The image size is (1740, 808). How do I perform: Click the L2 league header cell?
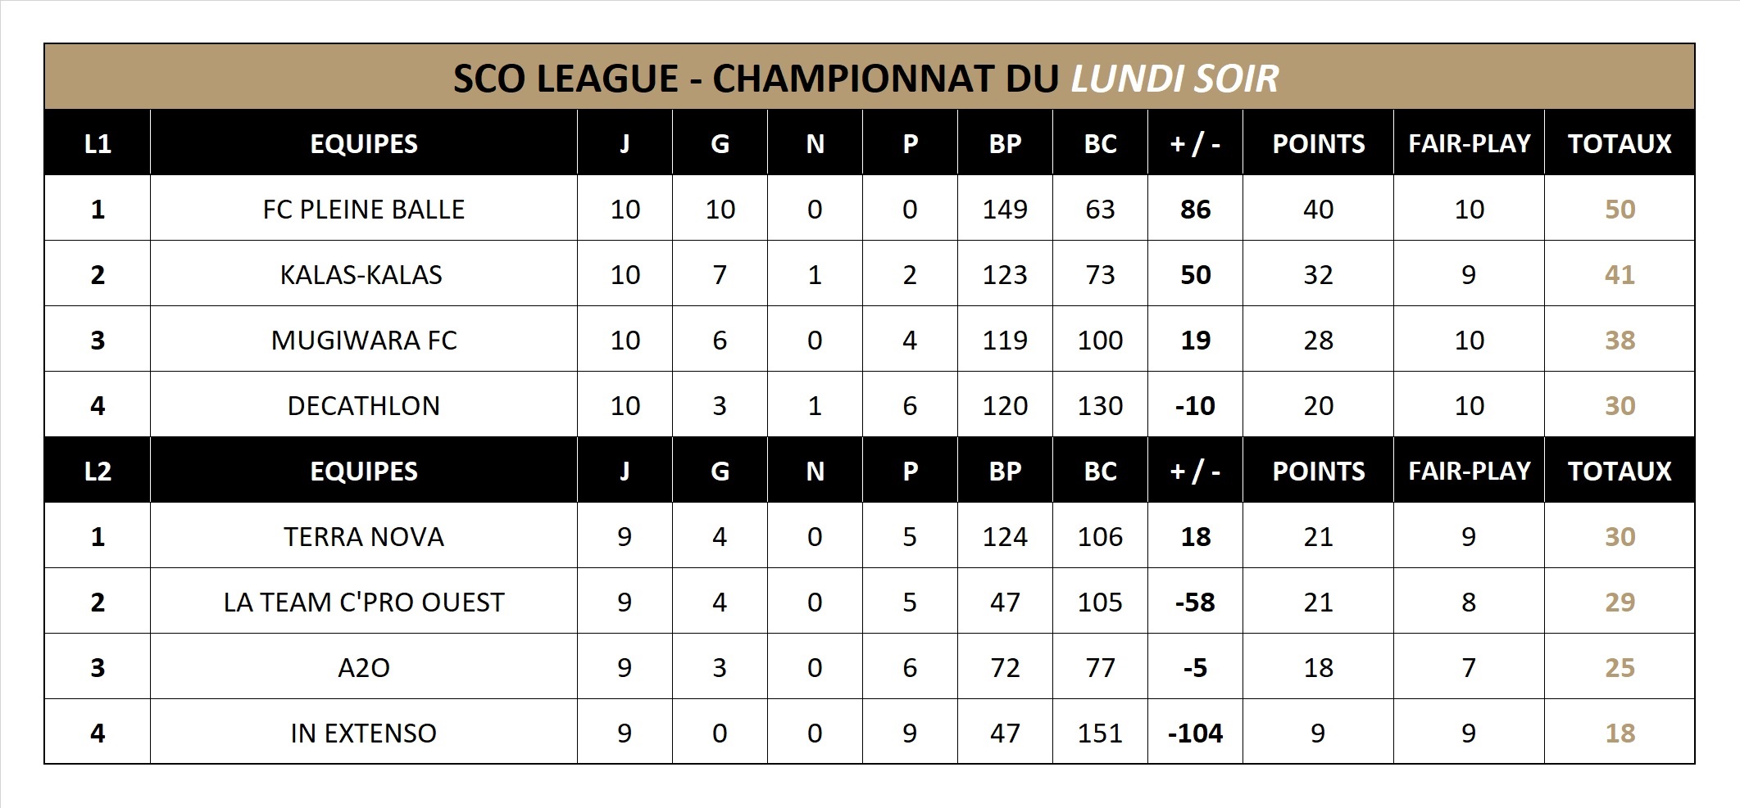tap(98, 472)
